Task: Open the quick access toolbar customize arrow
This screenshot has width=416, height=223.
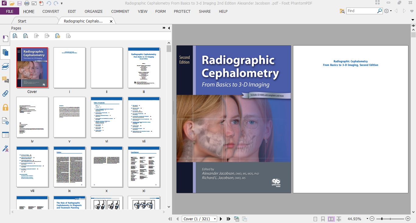Action: point(62,4)
